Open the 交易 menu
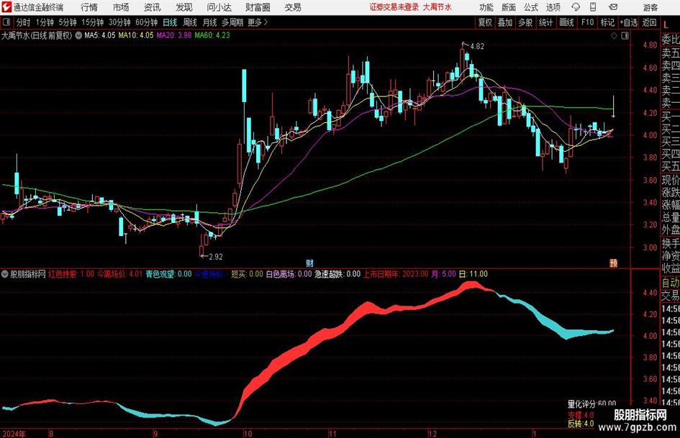680x438 pixels. coord(293,7)
